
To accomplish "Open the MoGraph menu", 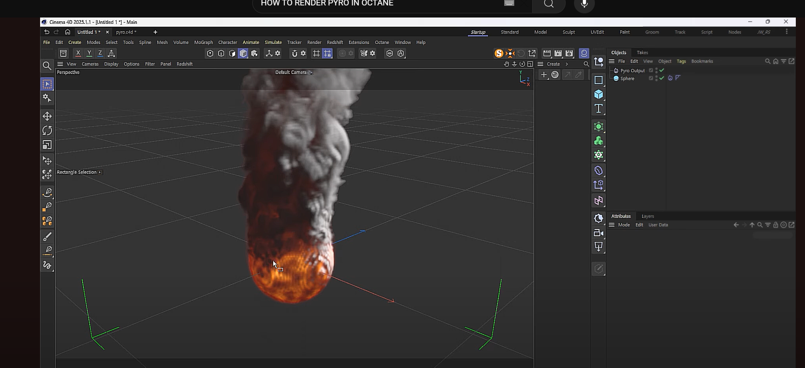I will pyautogui.click(x=203, y=43).
